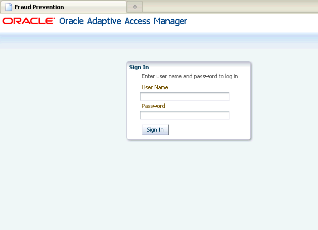Click the 'Sign In' panel heading
The image size is (318, 230).
click(139, 67)
